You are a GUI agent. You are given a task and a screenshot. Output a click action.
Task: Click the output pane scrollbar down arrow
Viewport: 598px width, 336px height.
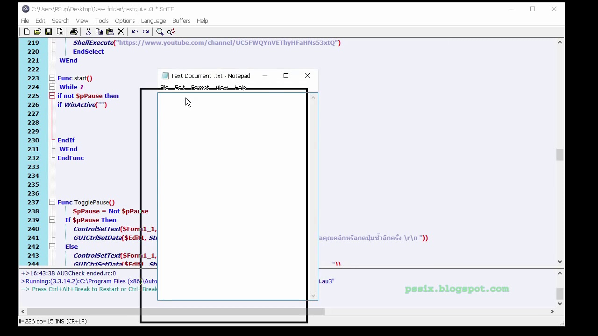click(x=560, y=303)
